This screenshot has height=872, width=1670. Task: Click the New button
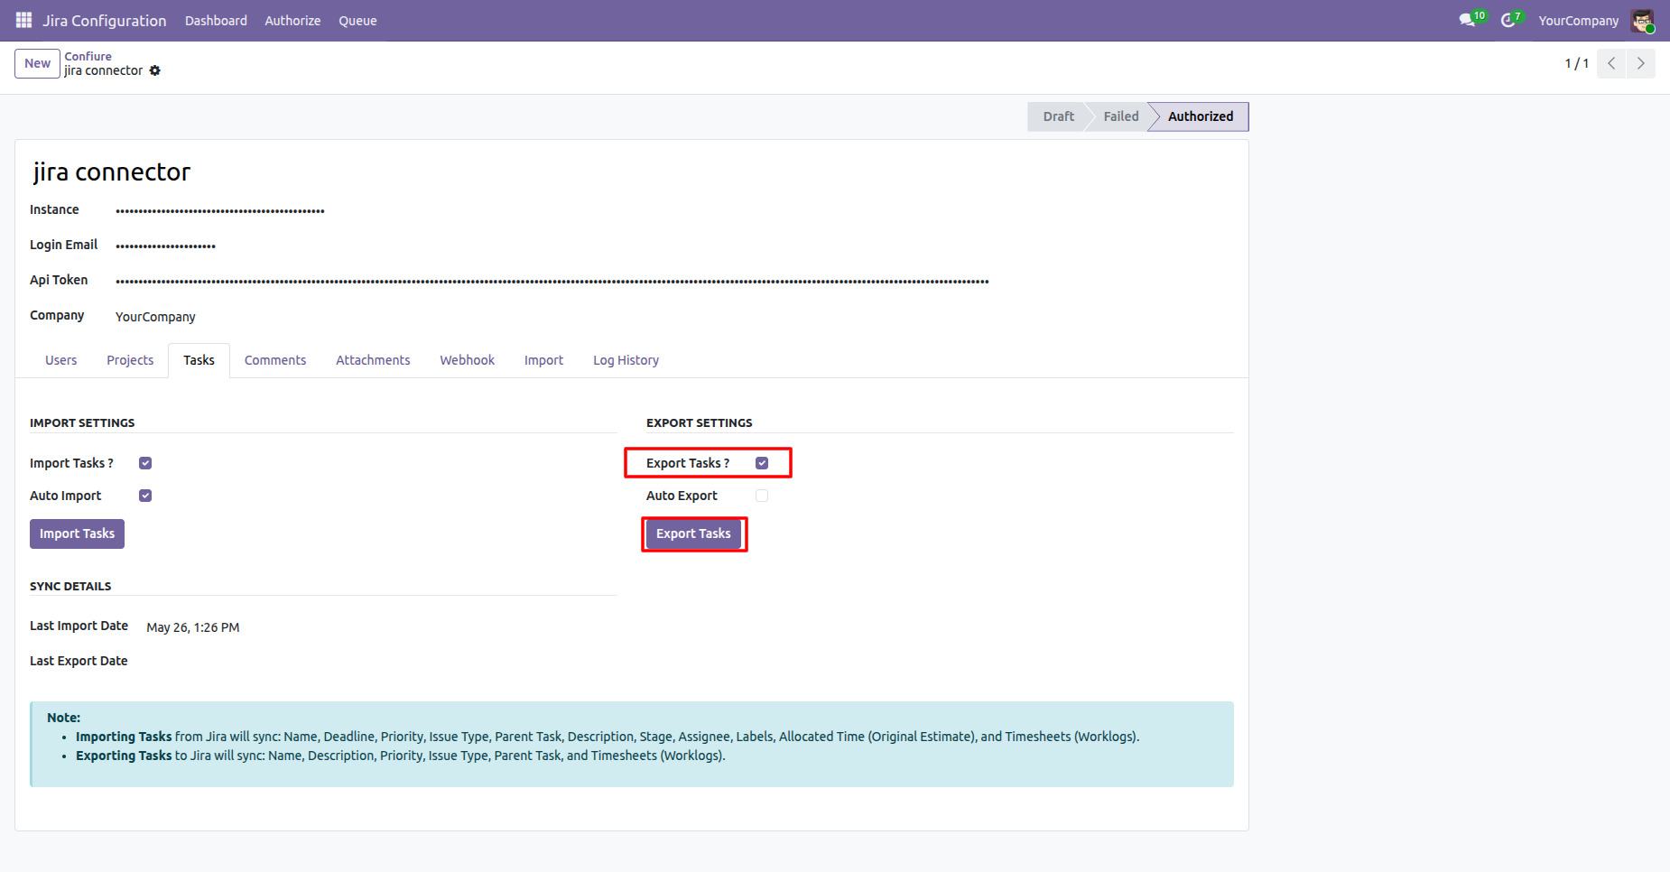point(37,63)
